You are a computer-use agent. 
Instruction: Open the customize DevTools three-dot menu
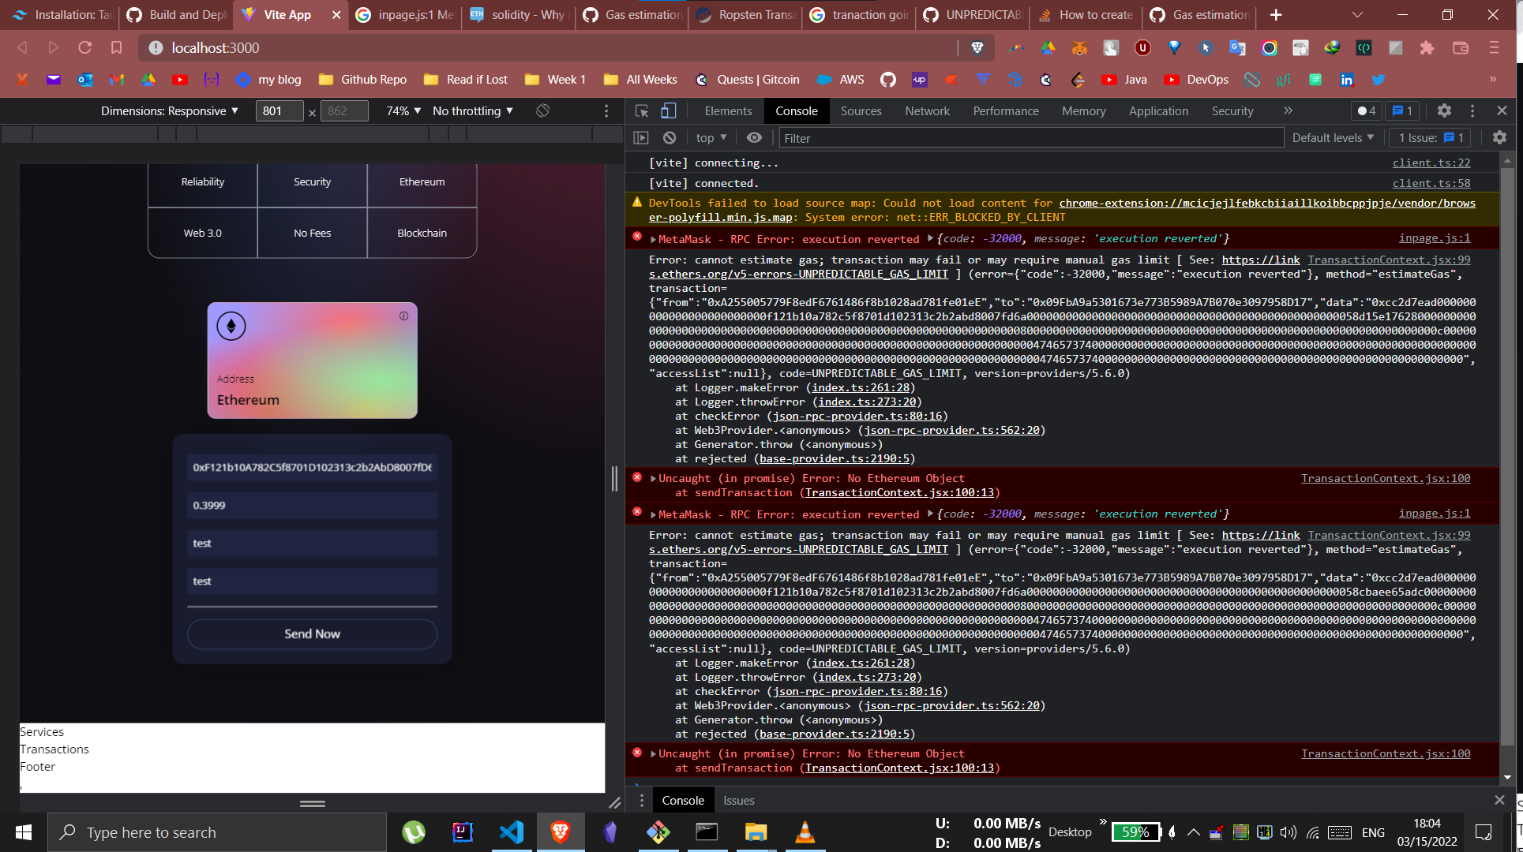coord(1472,110)
